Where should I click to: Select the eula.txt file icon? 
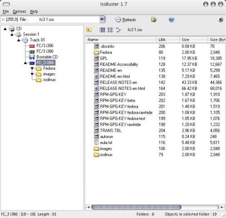[x=96, y=143]
